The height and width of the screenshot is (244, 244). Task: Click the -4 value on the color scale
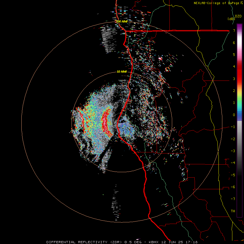pos(233,163)
